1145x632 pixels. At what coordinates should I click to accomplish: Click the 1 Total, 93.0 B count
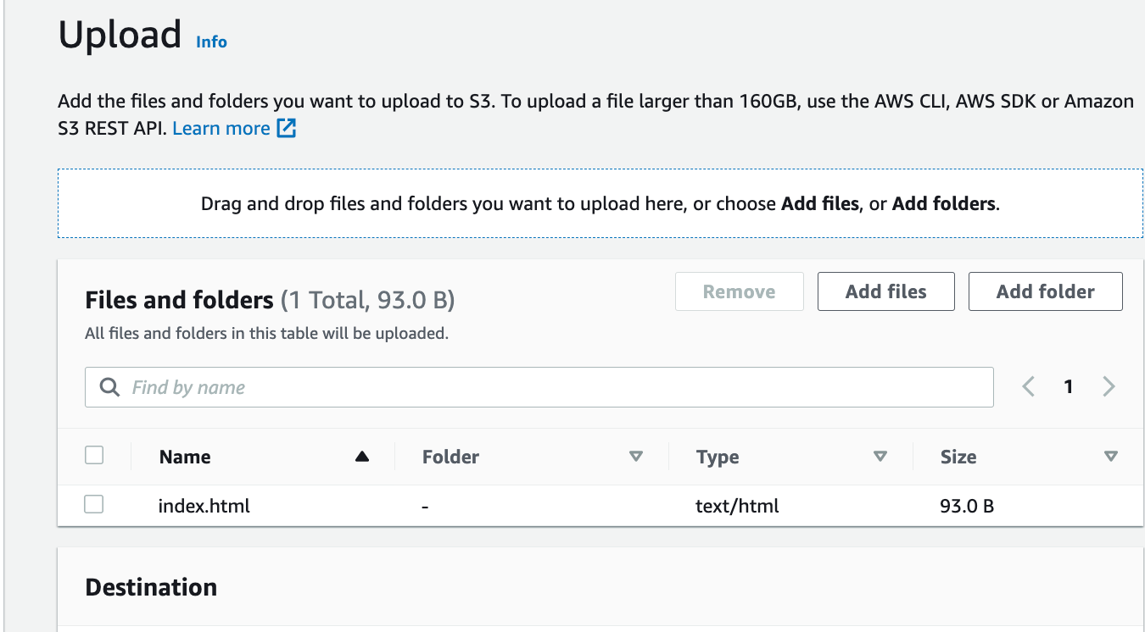(x=368, y=300)
